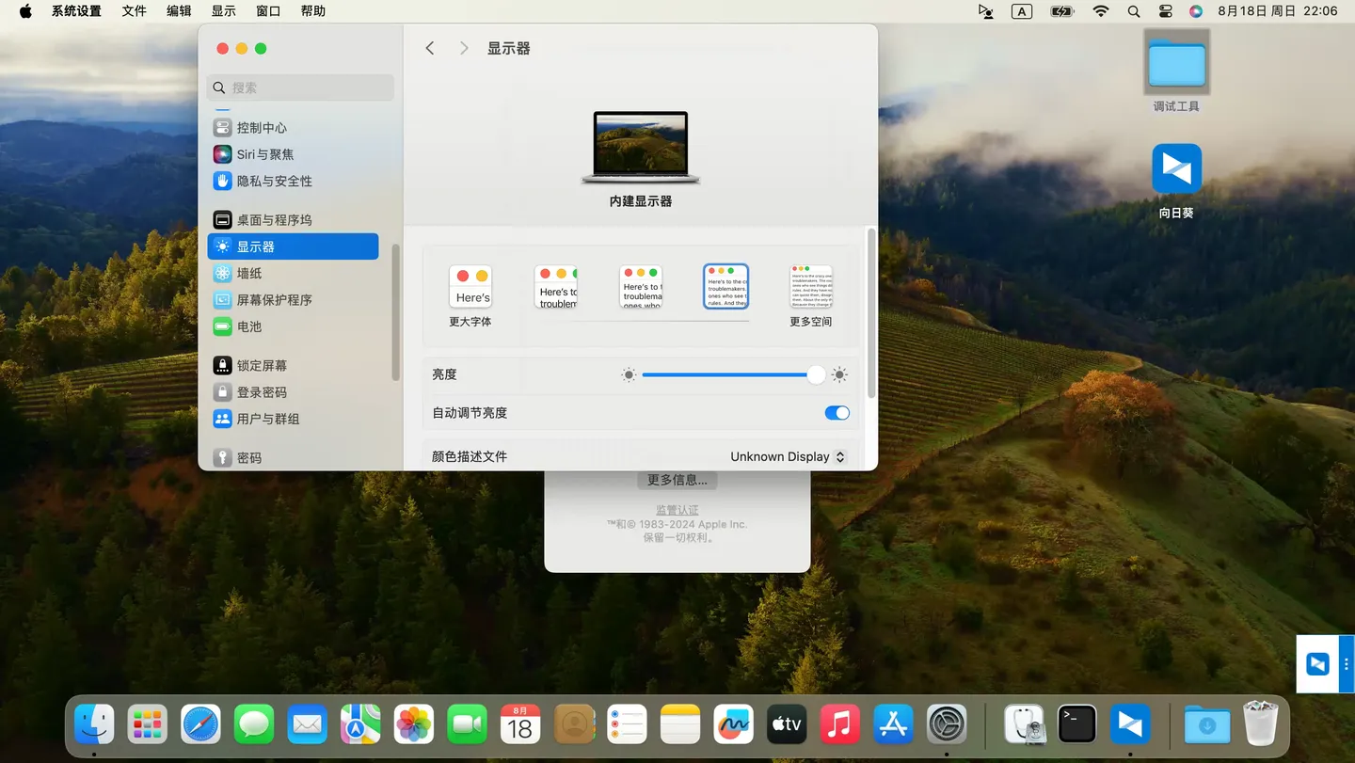Open 电池 battery settings
This screenshot has width=1355, height=763.
[x=248, y=327]
